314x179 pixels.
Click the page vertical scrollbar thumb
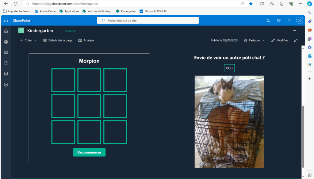(x=303, y=137)
